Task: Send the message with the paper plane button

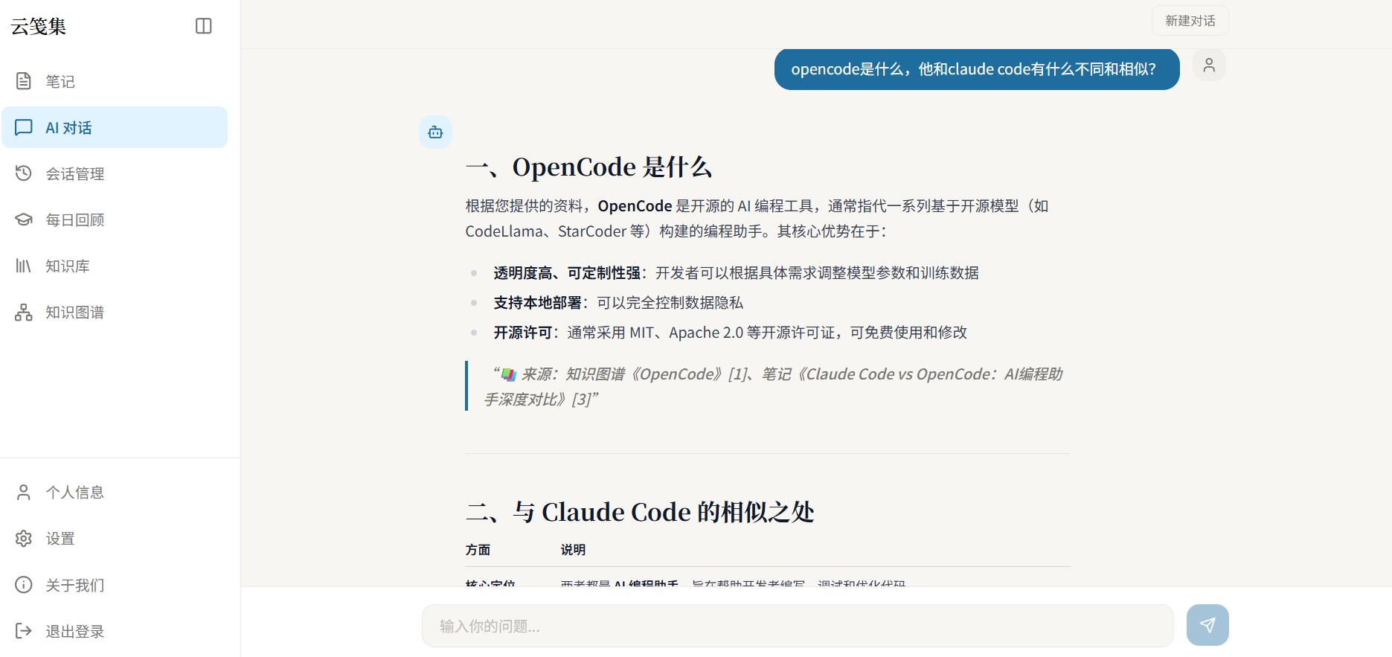Action: click(x=1207, y=625)
